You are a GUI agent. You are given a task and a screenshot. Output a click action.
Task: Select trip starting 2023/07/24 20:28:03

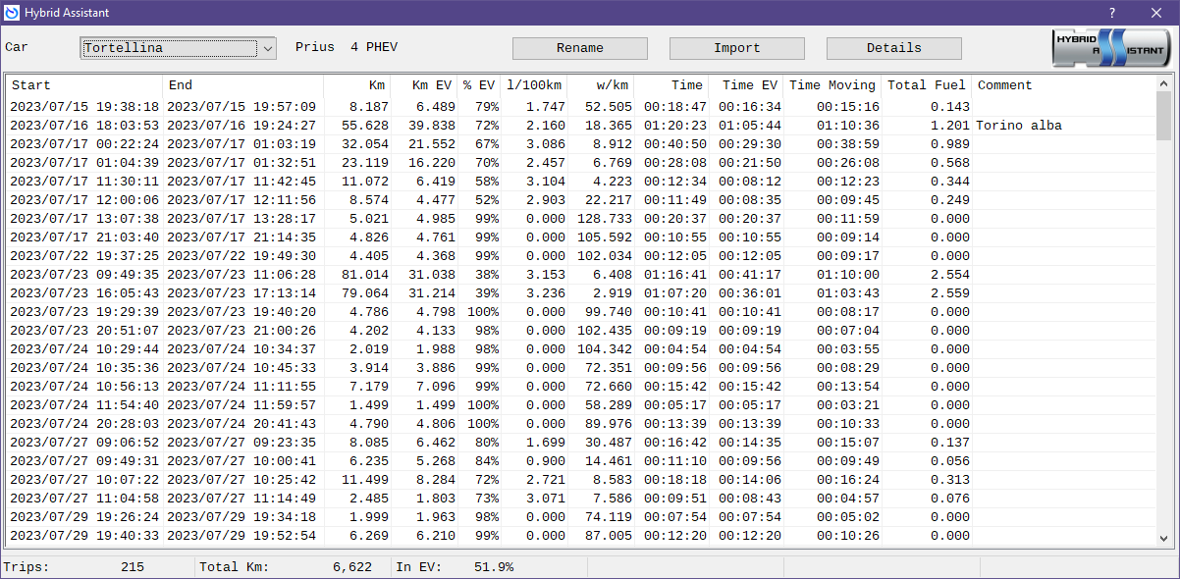pyautogui.click(x=581, y=424)
